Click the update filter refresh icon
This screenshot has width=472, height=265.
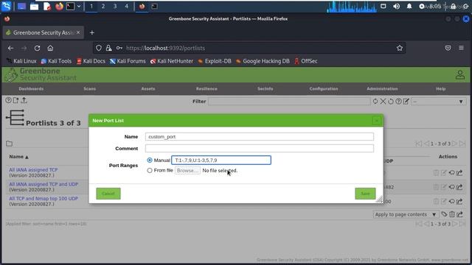(375, 102)
